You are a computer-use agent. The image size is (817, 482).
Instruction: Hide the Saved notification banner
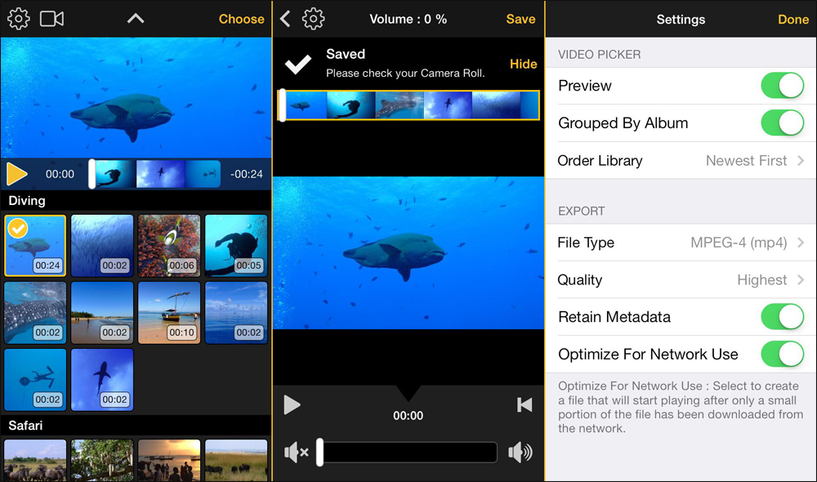(x=523, y=64)
